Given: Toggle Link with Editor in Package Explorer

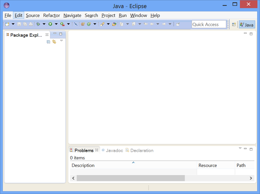Looking at the screenshot, I should (x=54, y=42).
